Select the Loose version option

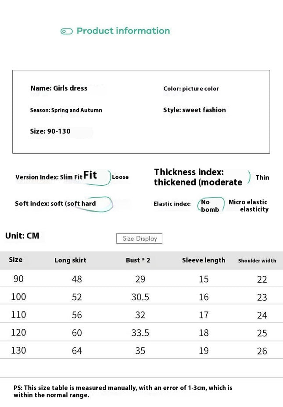pos(120,177)
